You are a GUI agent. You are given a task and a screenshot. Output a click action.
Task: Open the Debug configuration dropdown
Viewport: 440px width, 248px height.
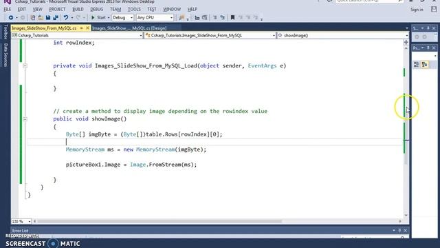[122, 17]
